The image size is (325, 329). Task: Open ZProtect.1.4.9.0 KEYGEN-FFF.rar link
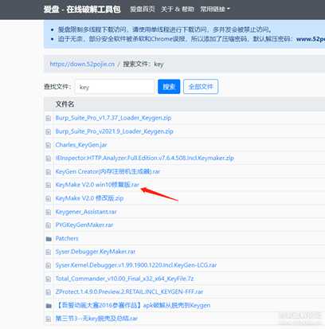(x=129, y=292)
